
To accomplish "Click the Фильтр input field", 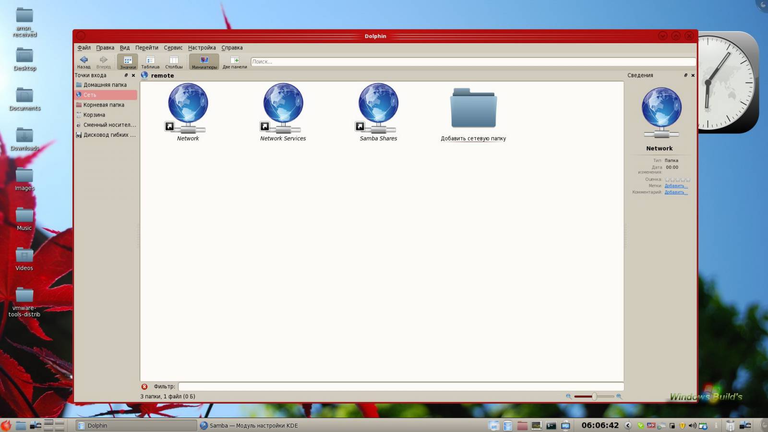I will pyautogui.click(x=401, y=386).
